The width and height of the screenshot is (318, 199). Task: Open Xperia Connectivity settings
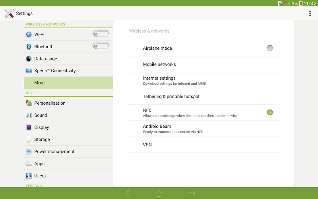tap(68, 71)
